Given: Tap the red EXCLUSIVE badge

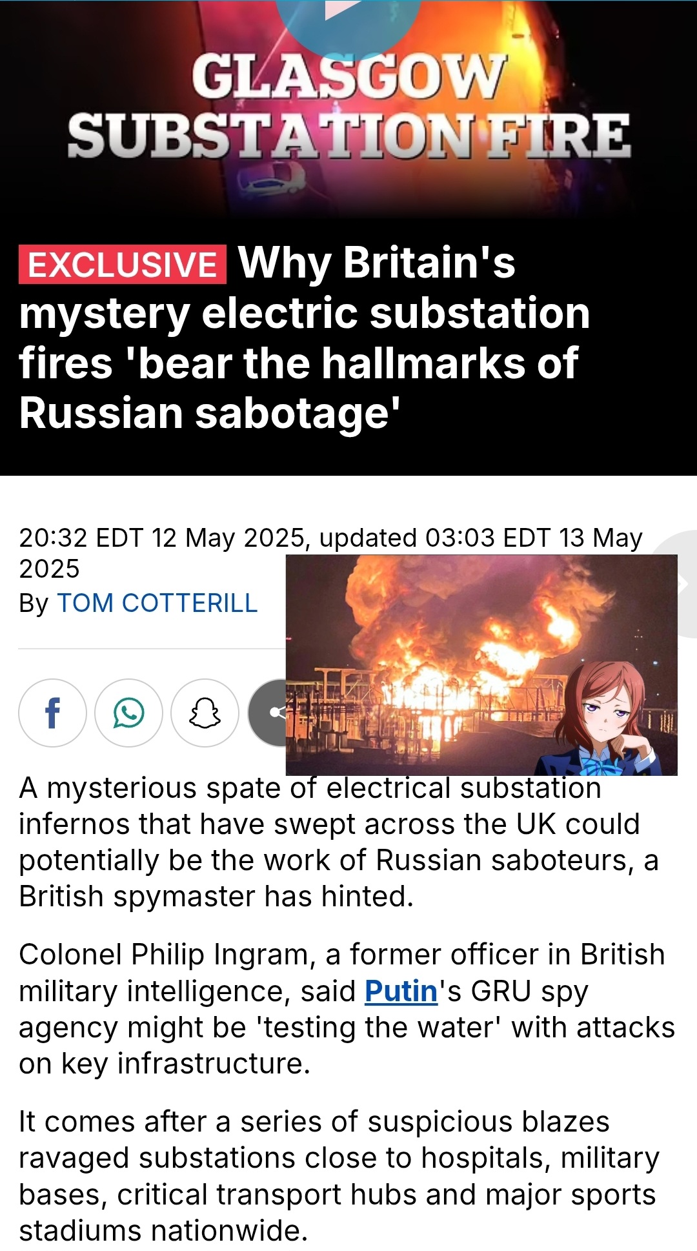Looking at the screenshot, I should click(123, 265).
